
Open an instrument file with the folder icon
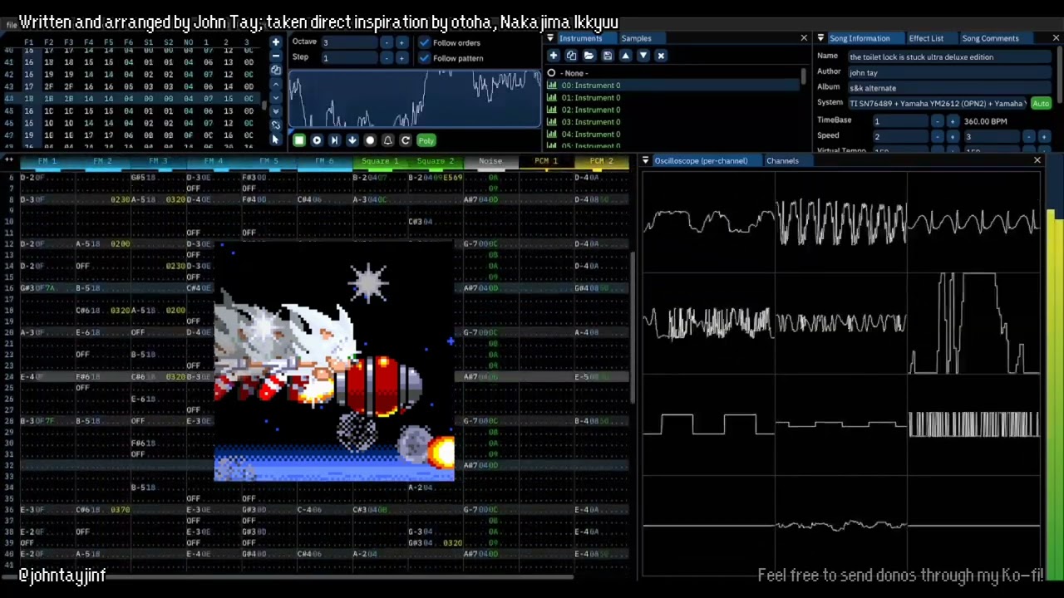(x=589, y=56)
